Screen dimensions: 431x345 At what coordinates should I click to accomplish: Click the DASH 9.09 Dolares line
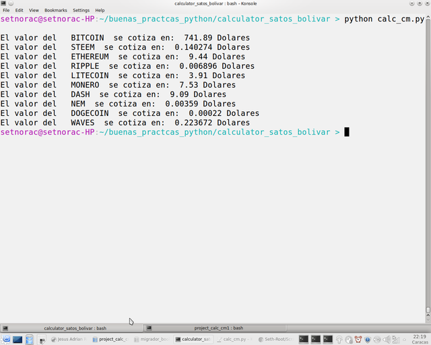pyautogui.click(x=113, y=94)
